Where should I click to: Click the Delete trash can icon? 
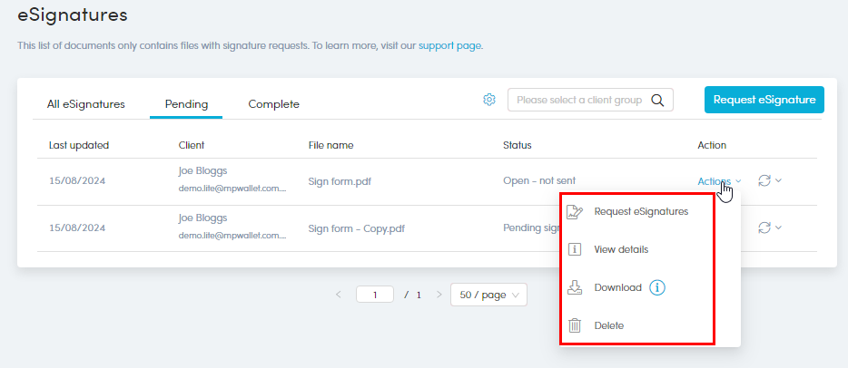tap(574, 325)
